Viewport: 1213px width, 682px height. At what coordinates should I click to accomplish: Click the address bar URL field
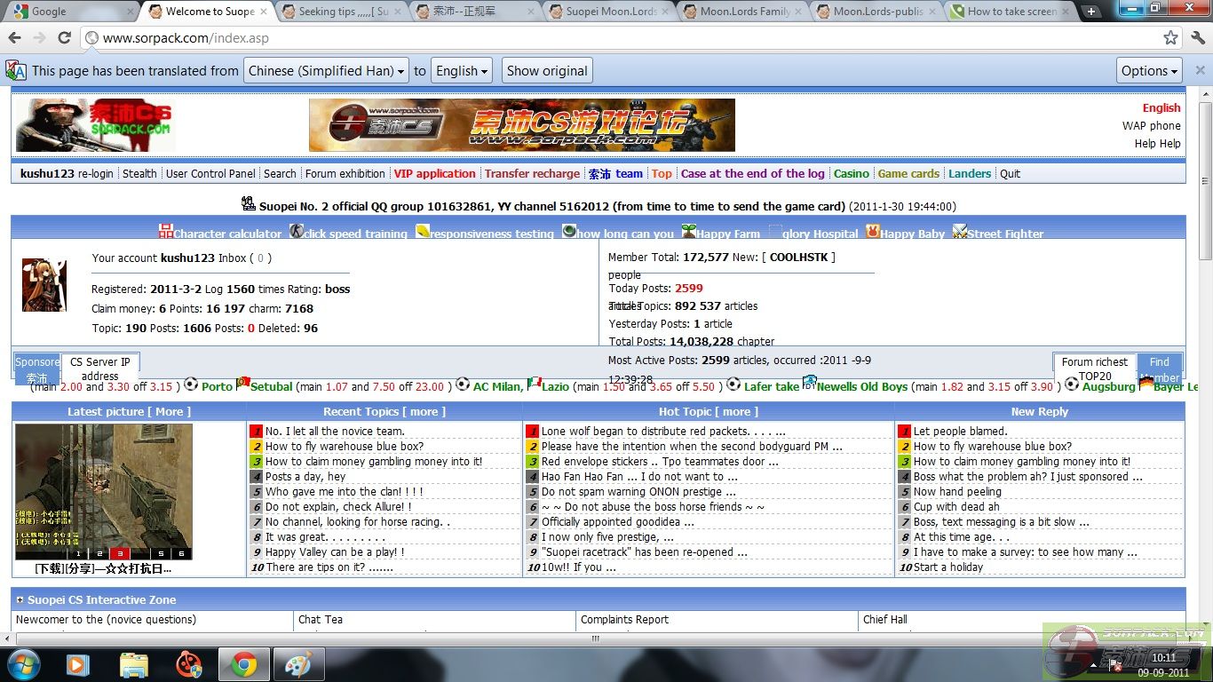point(622,38)
